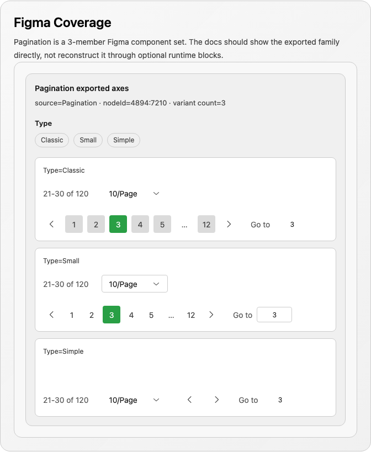Click the Go to input in Small variant

pos(274,315)
